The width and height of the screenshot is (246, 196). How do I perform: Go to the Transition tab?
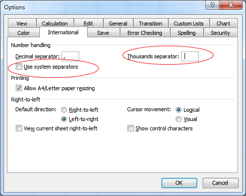tap(151, 24)
